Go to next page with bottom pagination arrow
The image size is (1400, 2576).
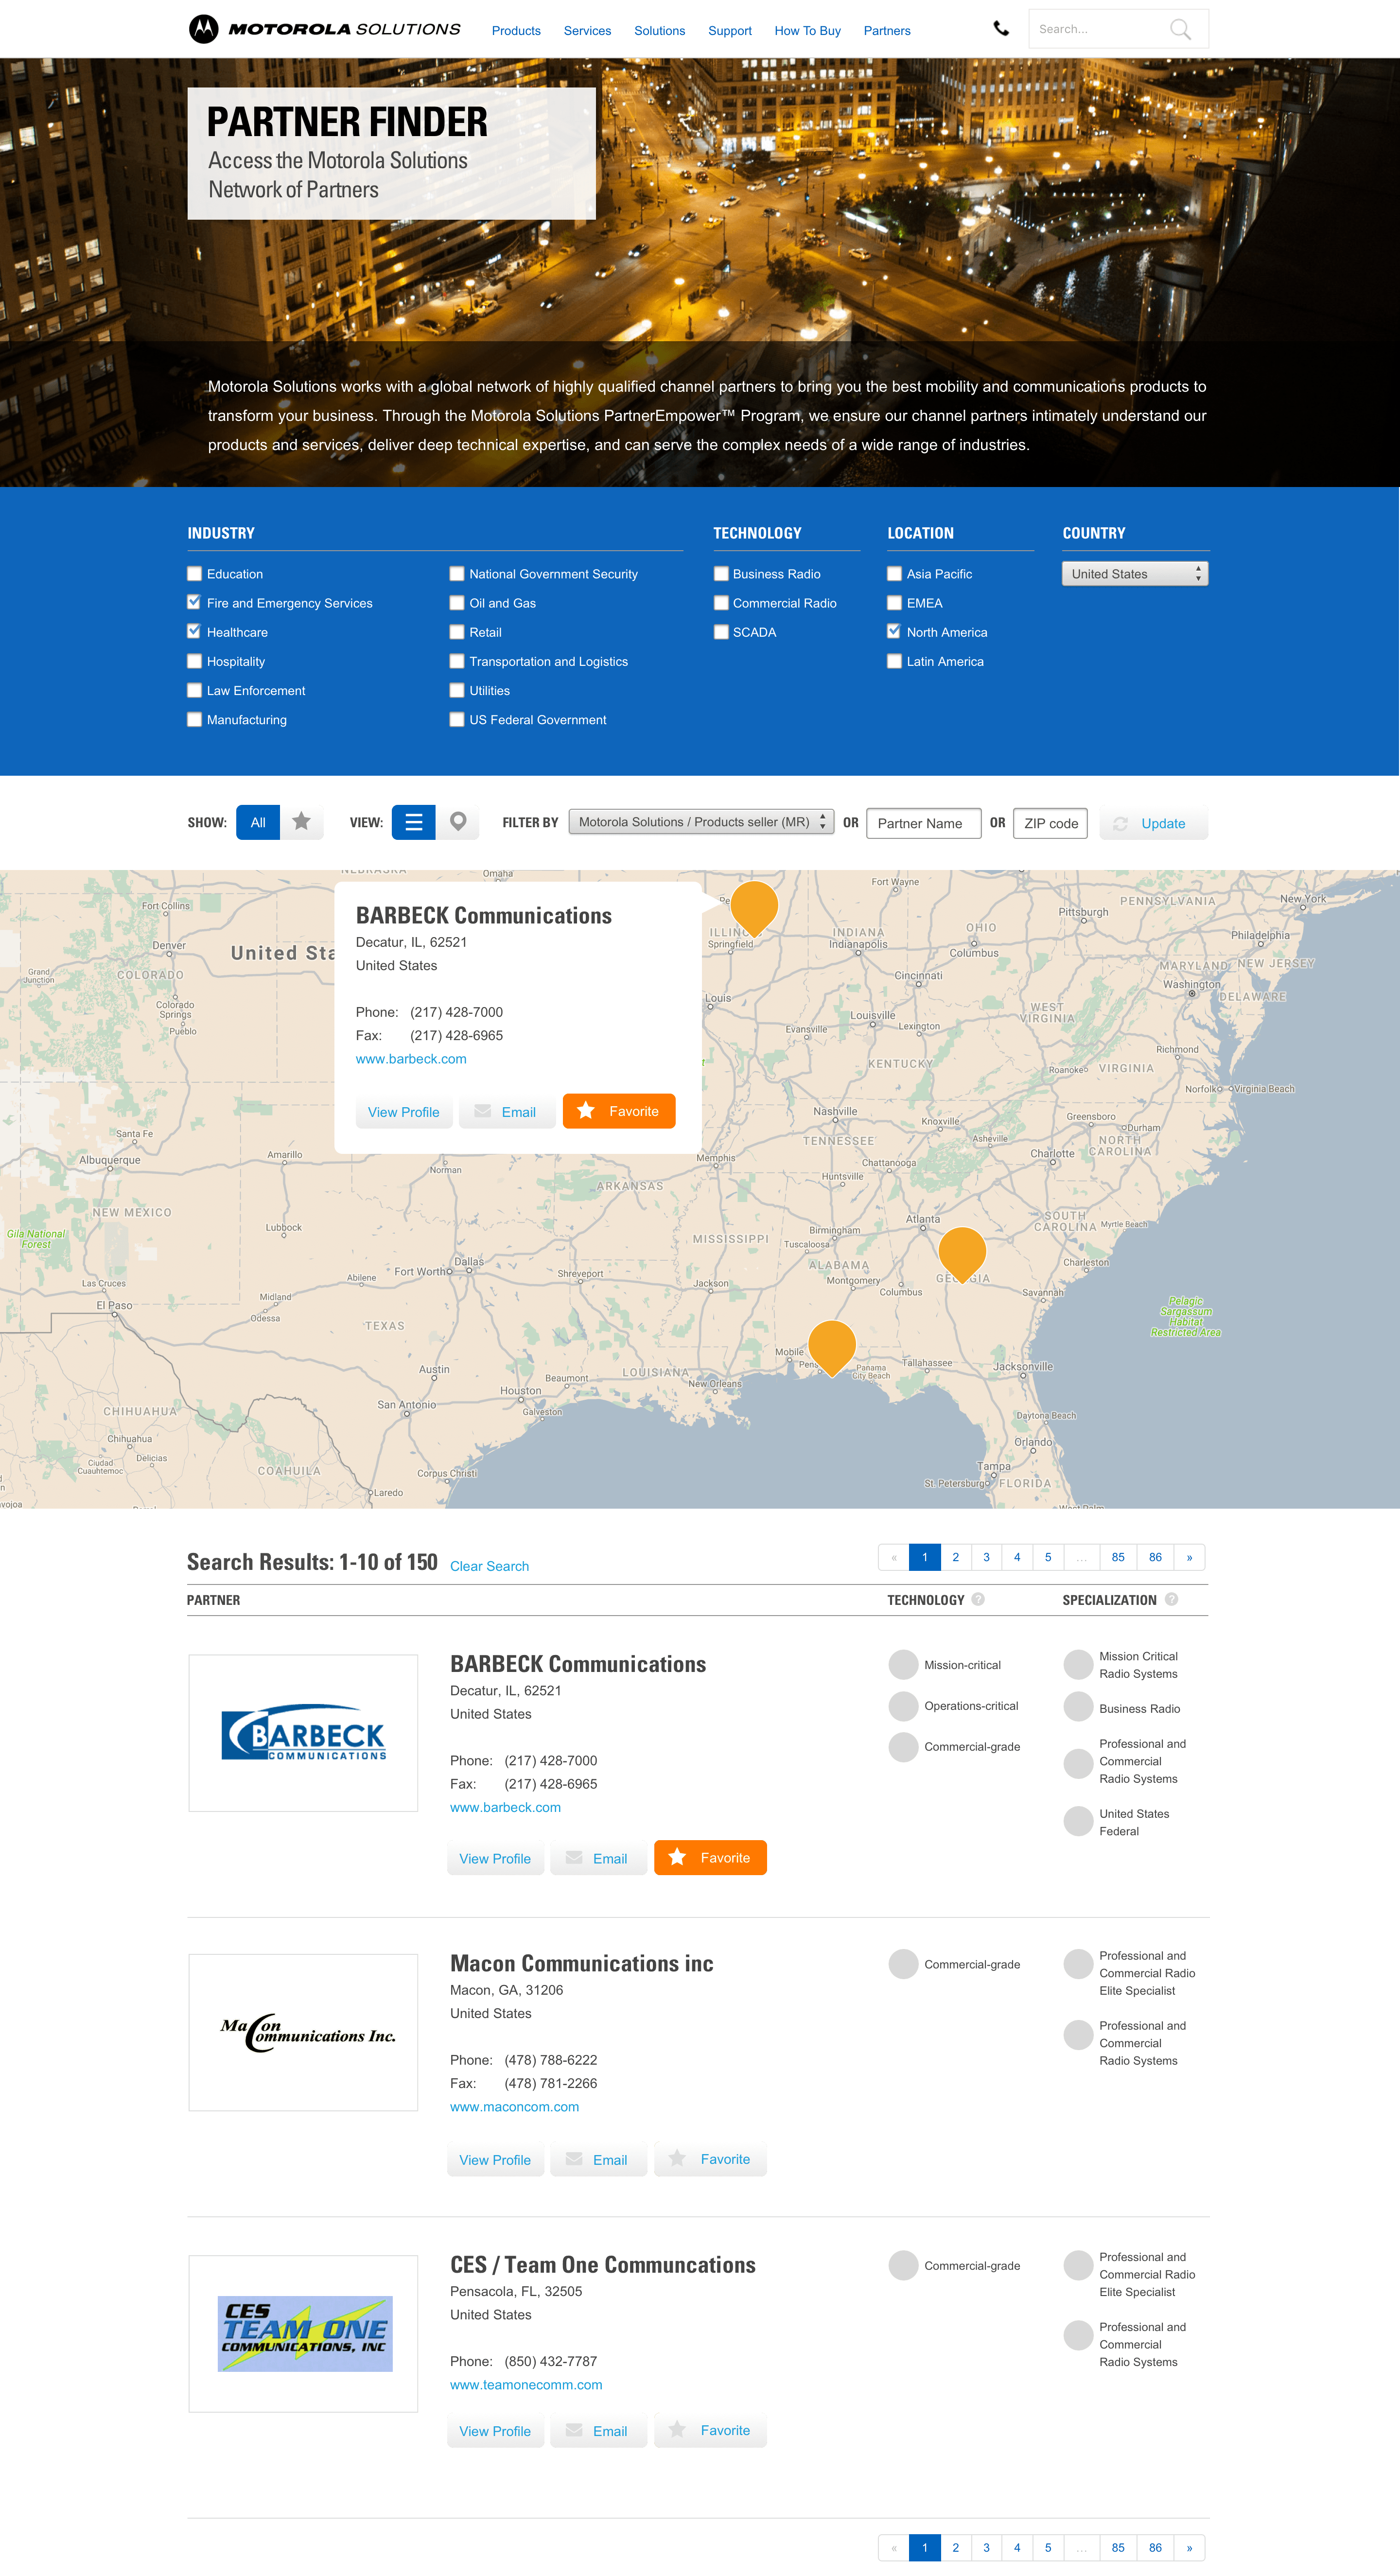click(x=1189, y=2548)
